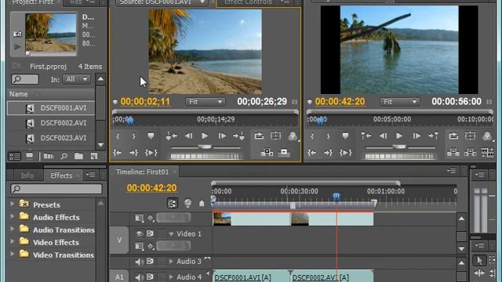Step back one frame in Source monitor

point(188,136)
